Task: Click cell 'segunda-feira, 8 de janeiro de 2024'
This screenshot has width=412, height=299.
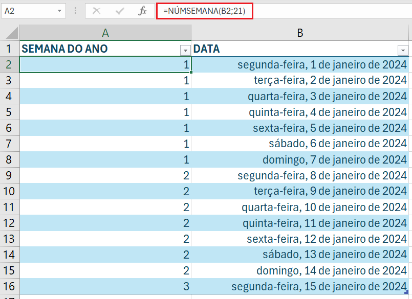Action: tap(300, 175)
